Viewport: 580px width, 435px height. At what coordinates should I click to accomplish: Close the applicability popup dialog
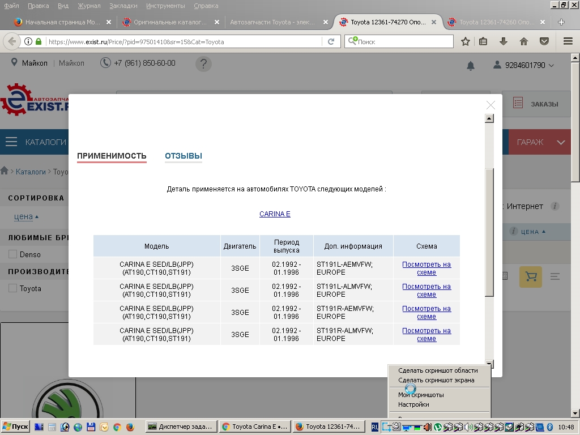pyautogui.click(x=491, y=105)
